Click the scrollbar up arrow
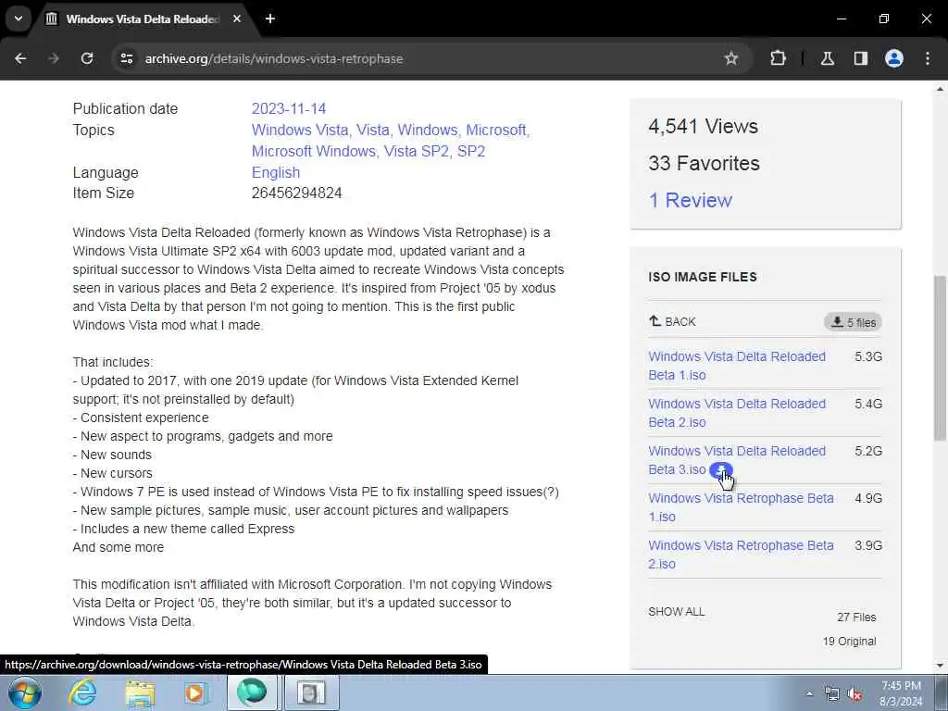Viewport: 948px width, 711px height. 940,90
